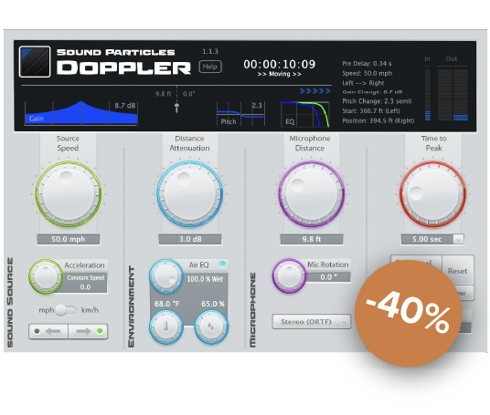Click the microphone position marker icon
This screenshot has height=415, width=490.
176,108
